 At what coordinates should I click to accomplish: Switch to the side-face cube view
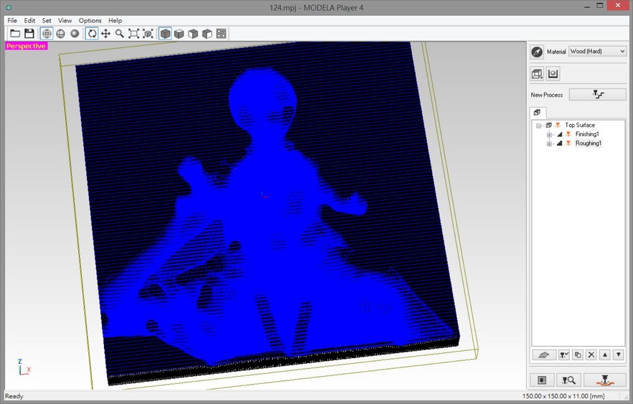[x=207, y=34]
